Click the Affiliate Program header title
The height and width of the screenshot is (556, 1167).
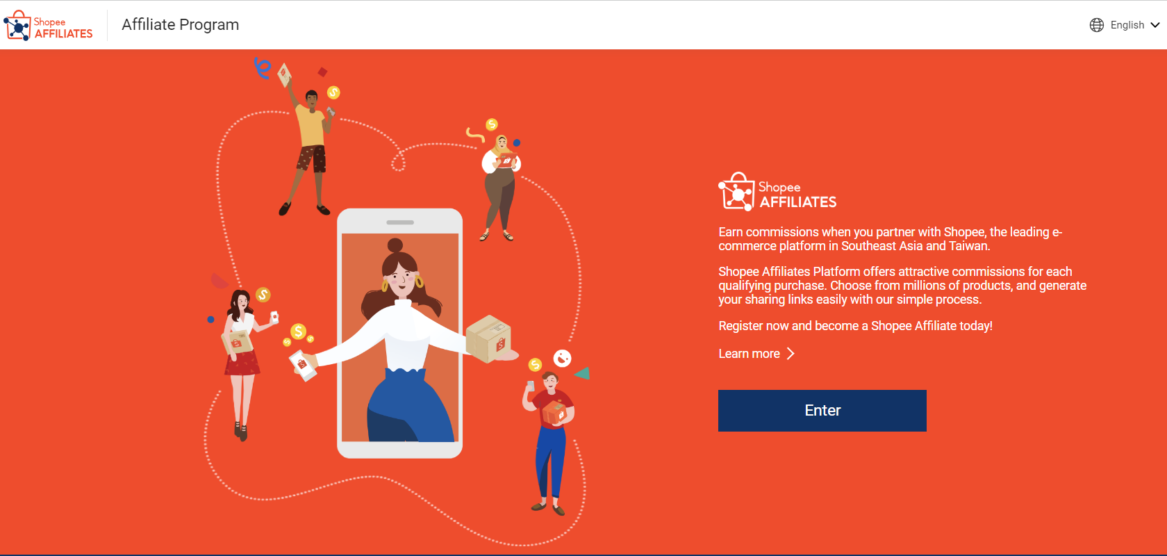181,25
